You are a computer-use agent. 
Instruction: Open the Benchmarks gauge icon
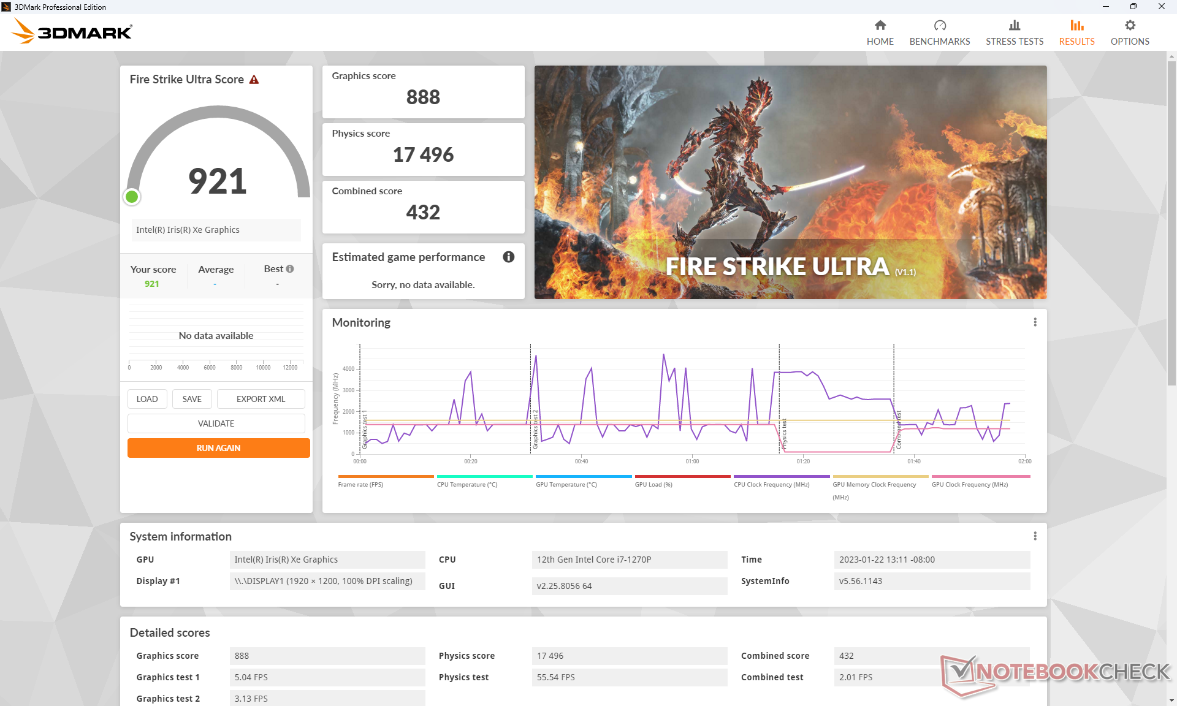939,25
